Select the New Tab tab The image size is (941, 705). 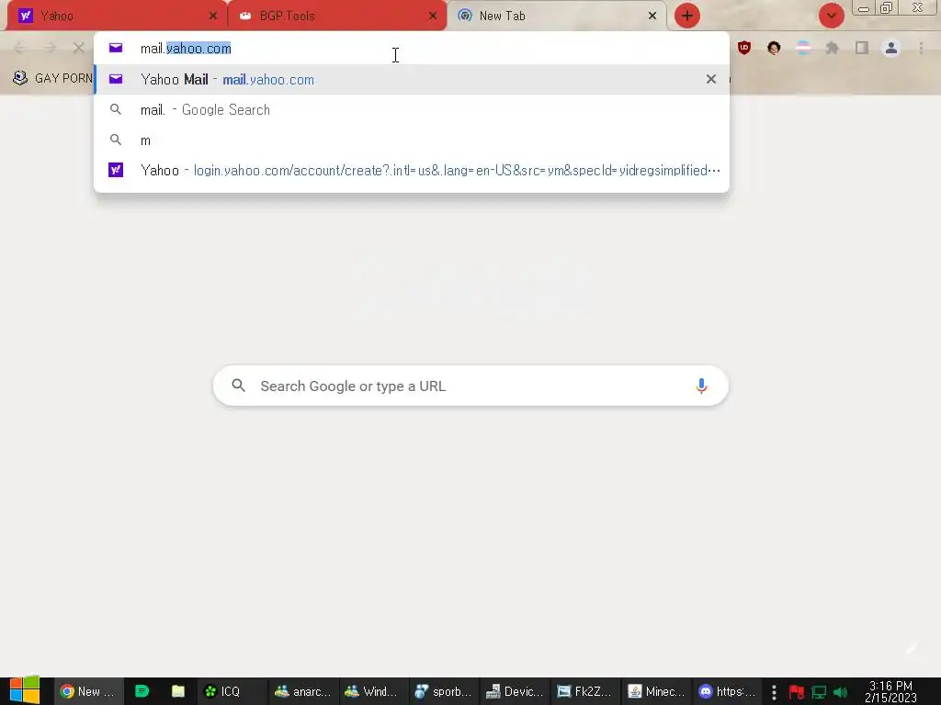click(555, 16)
